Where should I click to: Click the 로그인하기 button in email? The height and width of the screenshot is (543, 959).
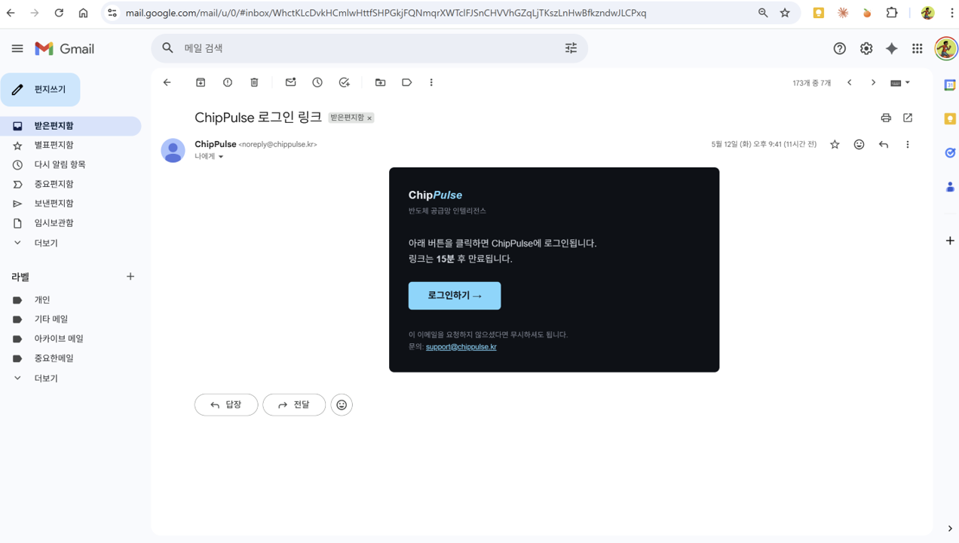[x=455, y=296]
